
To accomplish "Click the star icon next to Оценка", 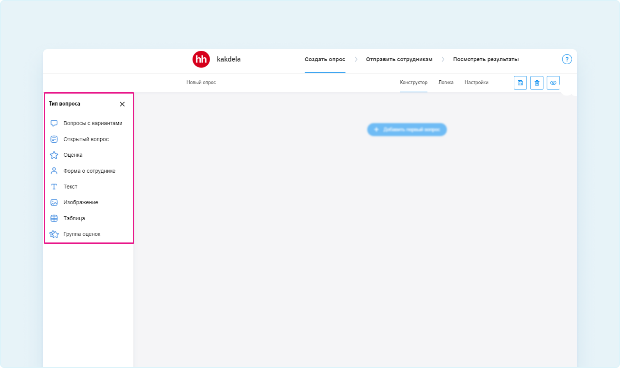I will [x=54, y=155].
